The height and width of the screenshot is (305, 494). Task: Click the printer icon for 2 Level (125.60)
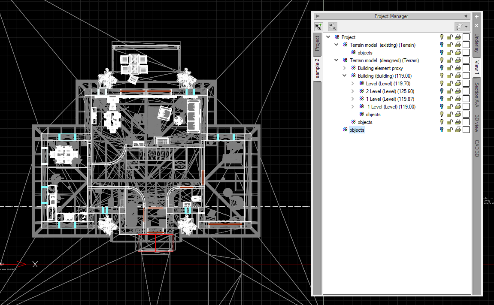click(458, 91)
